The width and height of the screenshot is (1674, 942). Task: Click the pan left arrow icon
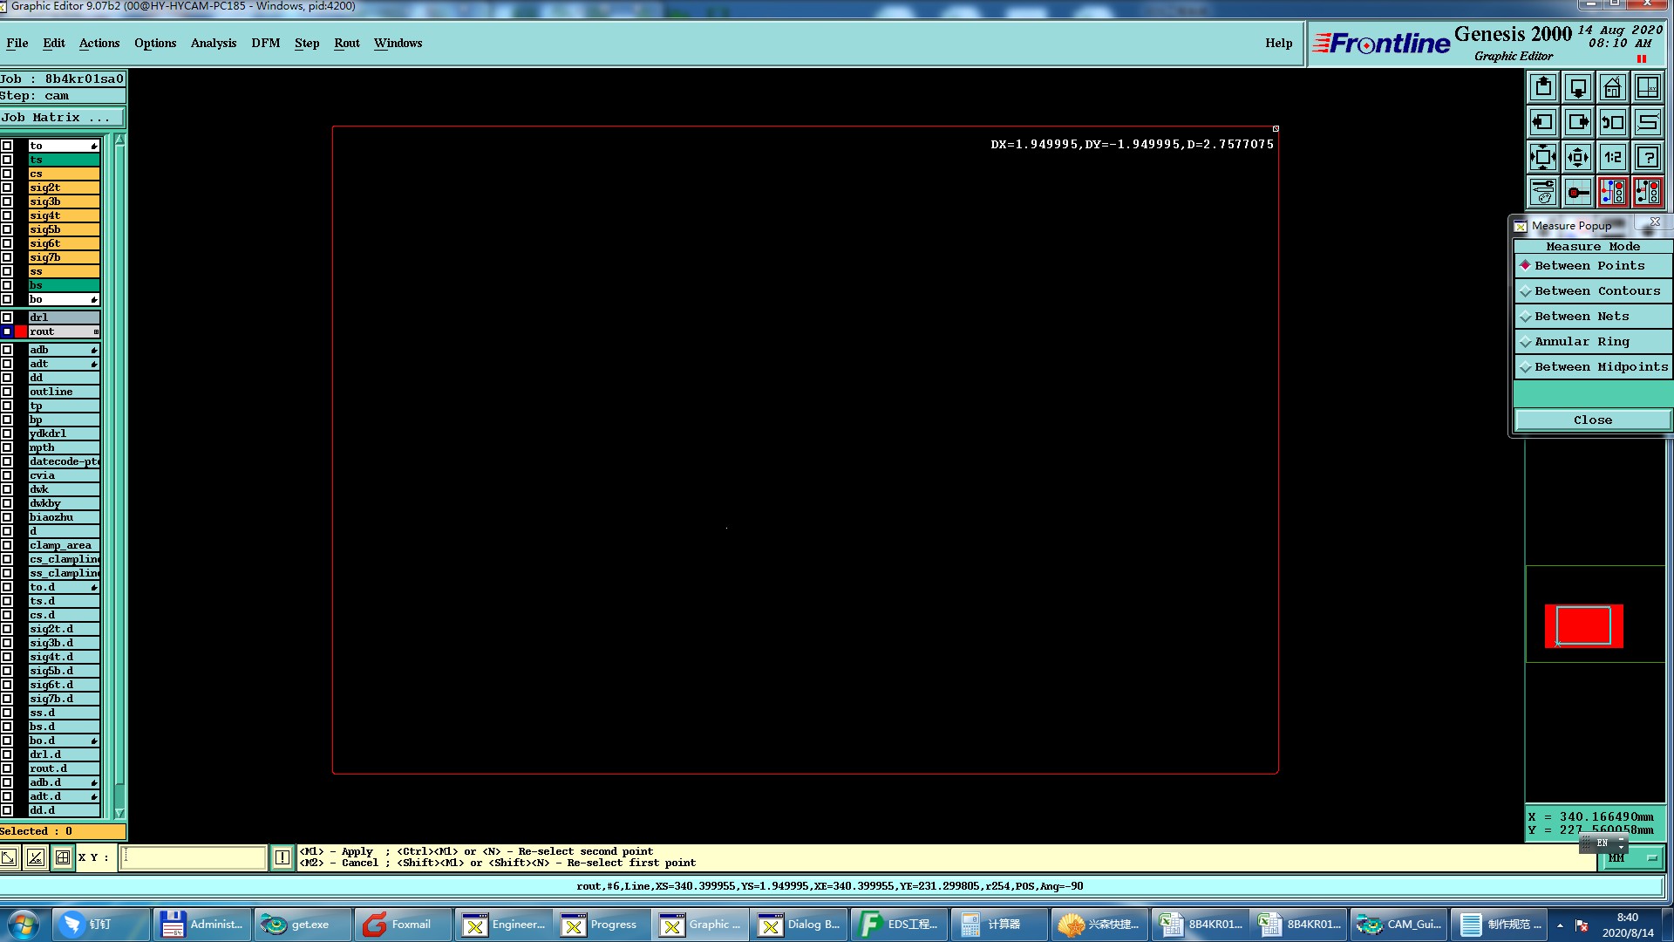1543,122
